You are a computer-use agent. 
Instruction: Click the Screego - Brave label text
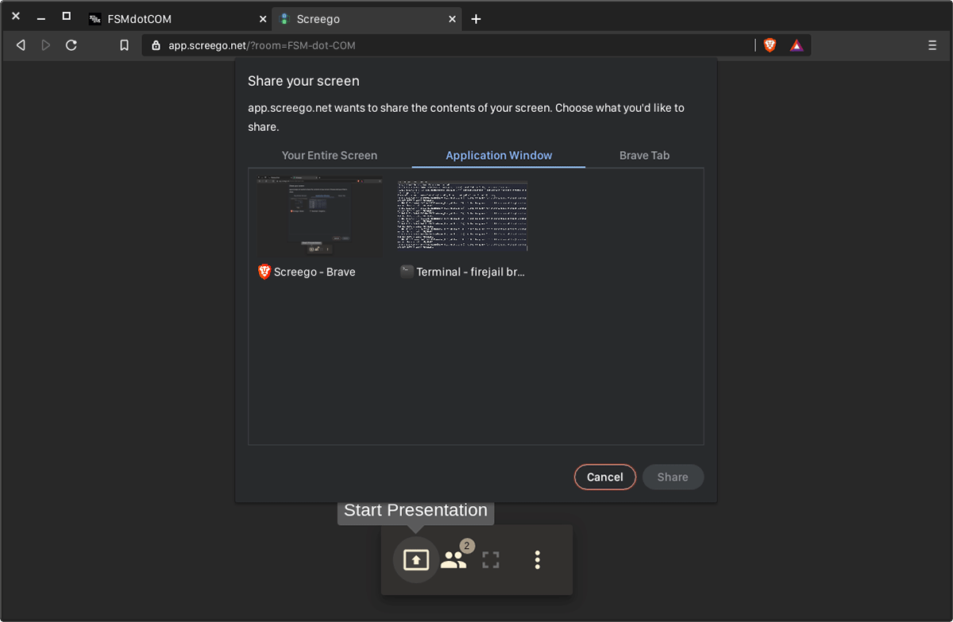coord(314,272)
